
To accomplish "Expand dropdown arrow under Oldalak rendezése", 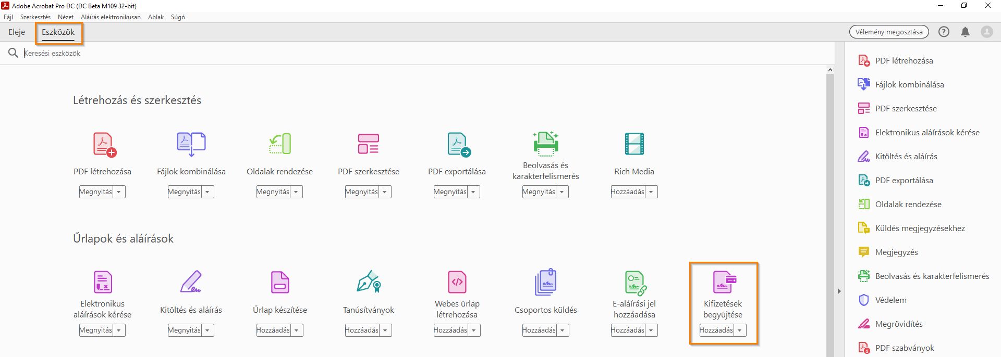I will [296, 192].
